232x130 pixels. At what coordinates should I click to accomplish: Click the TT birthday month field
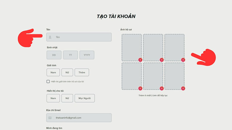tap(70, 55)
